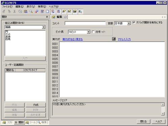Click the 作成 button
Viewport: 168px width, 126px height.
click(x=36, y=105)
